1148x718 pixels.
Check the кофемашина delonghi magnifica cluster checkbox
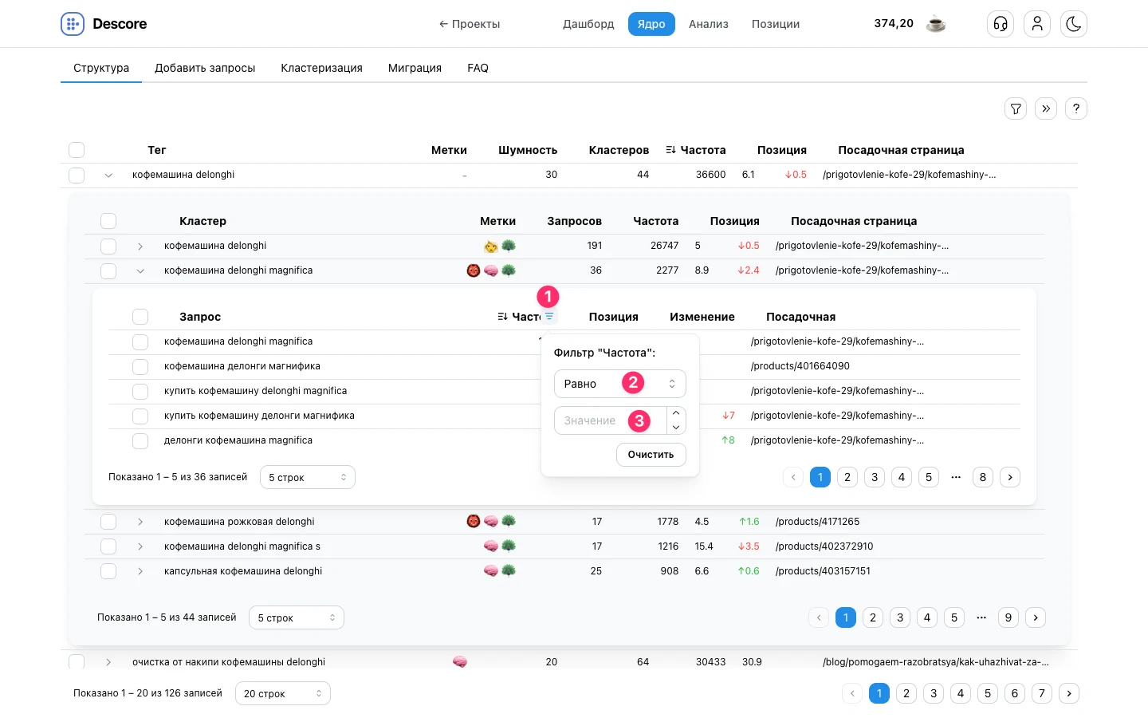pyautogui.click(x=108, y=270)
